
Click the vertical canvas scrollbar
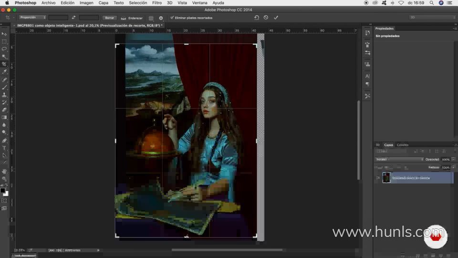pyautogui.click(x=359, y=140)
